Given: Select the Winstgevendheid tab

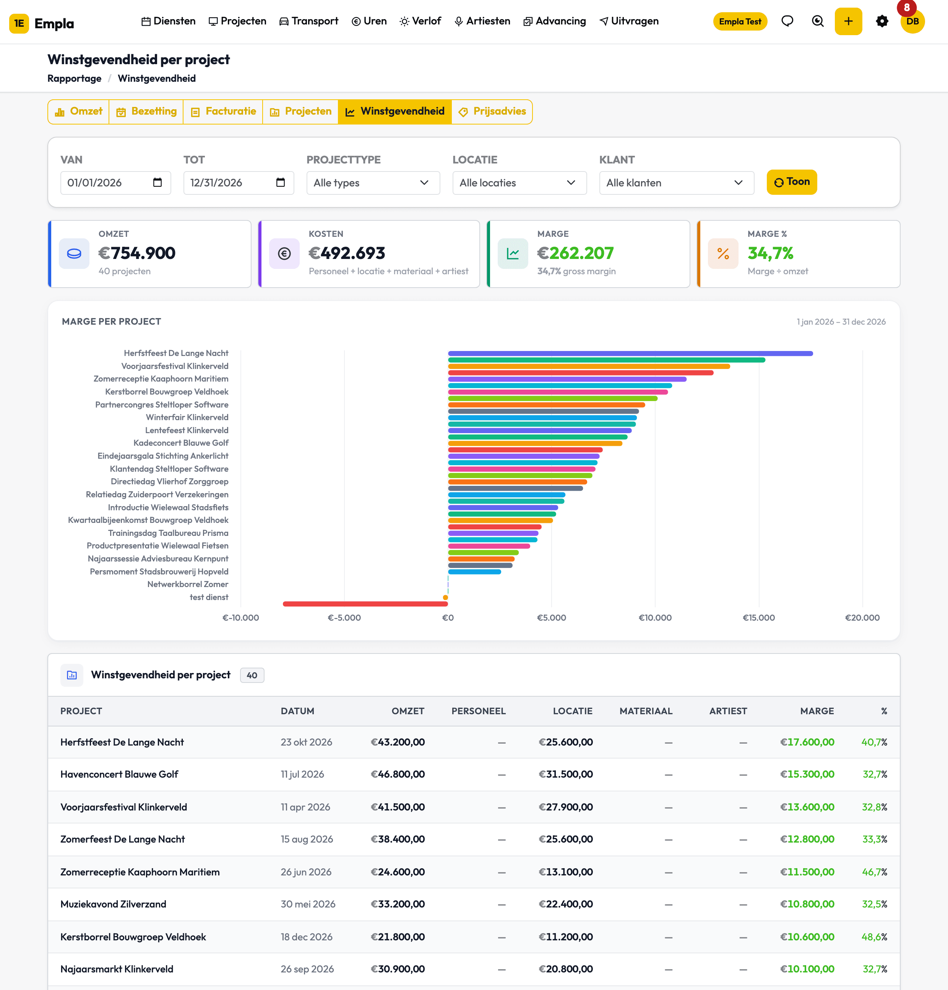Looking at the screenshot, I should click(x=394, y=112).
